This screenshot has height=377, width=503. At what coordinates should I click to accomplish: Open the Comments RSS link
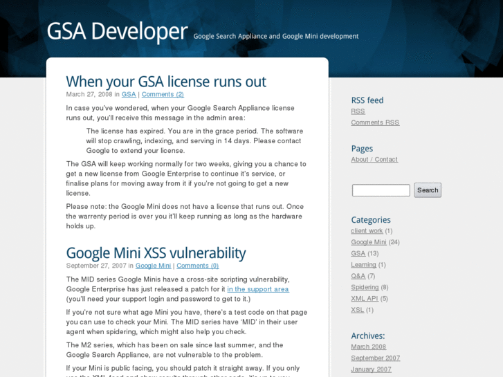(x=375, y=122)
